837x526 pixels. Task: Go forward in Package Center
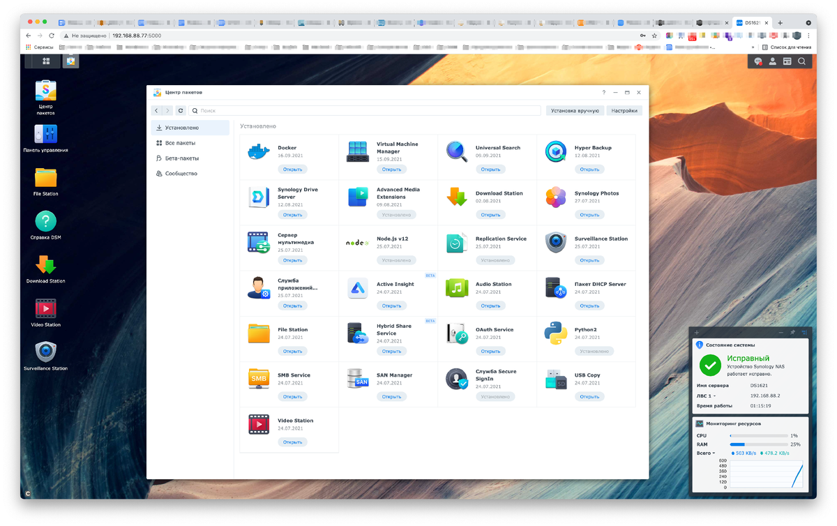tap(167, 110)
